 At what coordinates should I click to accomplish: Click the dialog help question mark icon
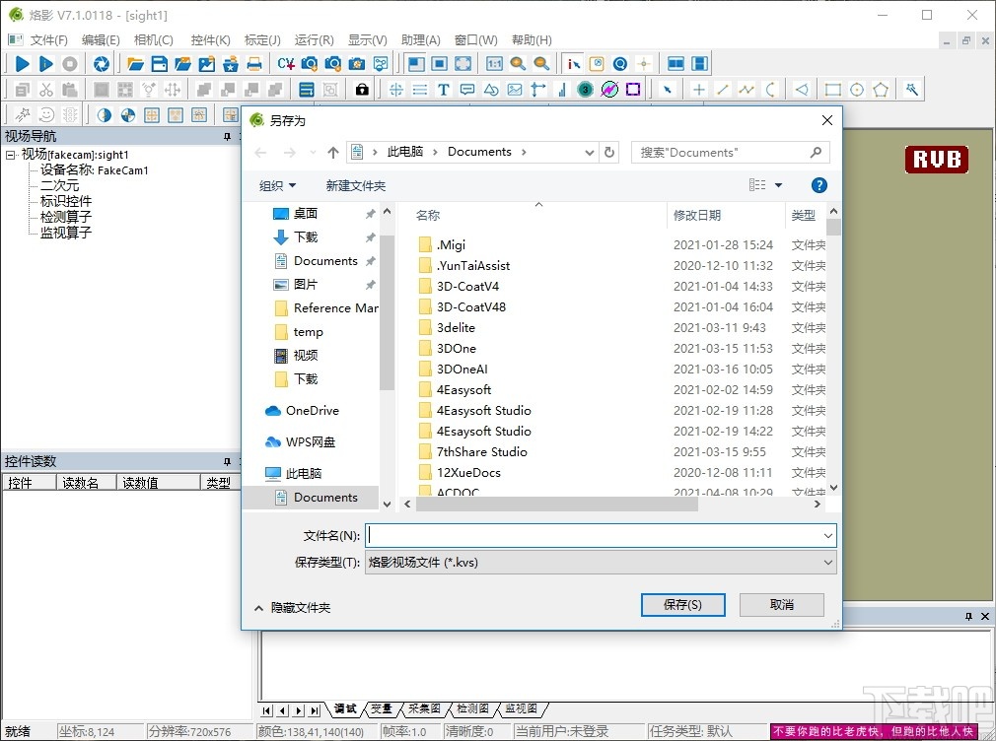[x=819, y=185]
